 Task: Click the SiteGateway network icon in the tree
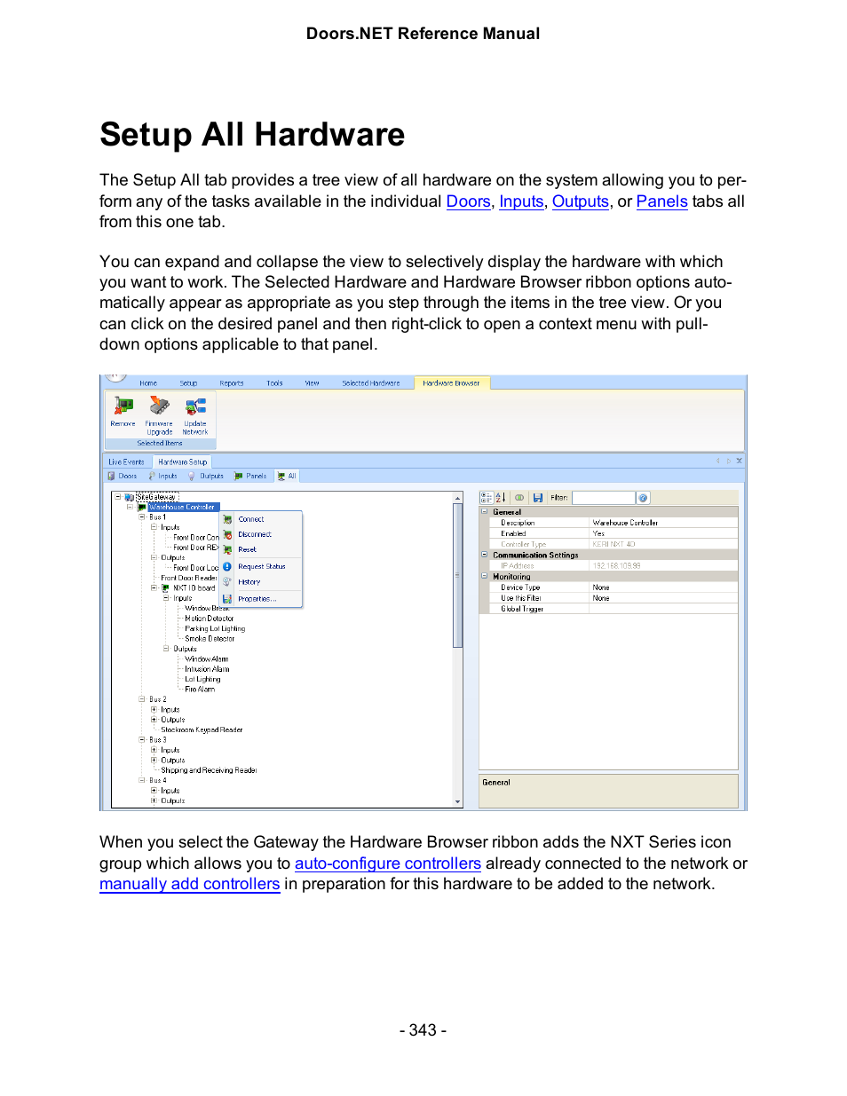[130, 498]
